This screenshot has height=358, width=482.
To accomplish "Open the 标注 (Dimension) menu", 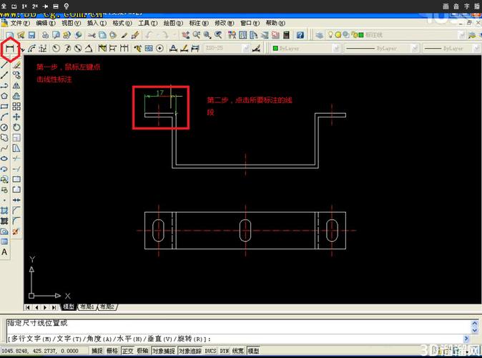I will tap(195, 23).
